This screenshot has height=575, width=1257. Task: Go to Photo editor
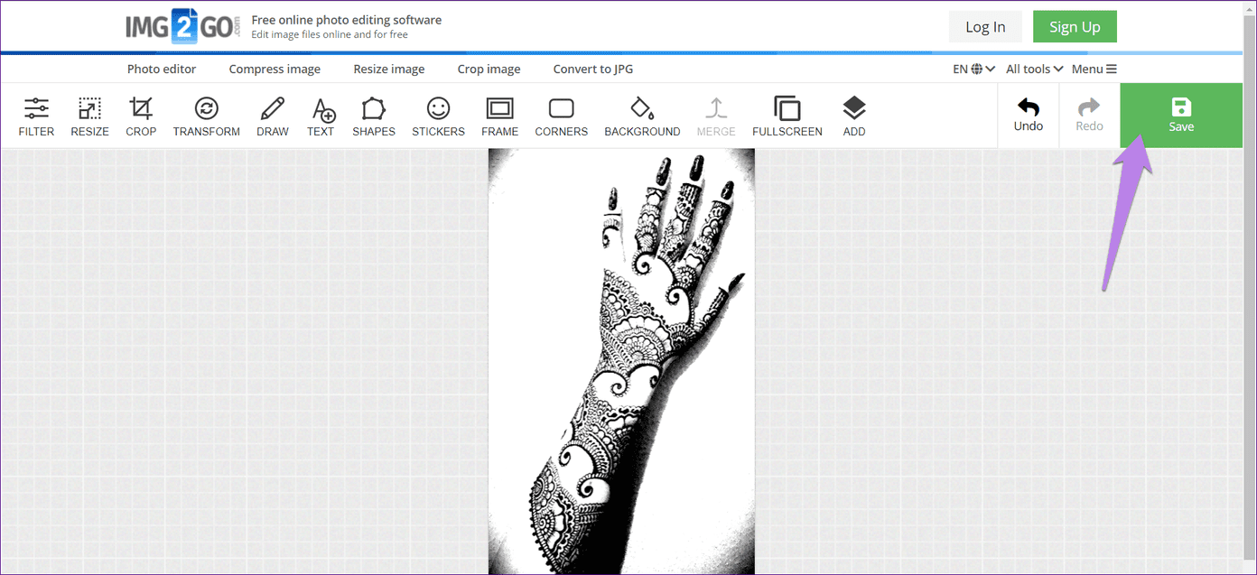[x=162, y=69]
